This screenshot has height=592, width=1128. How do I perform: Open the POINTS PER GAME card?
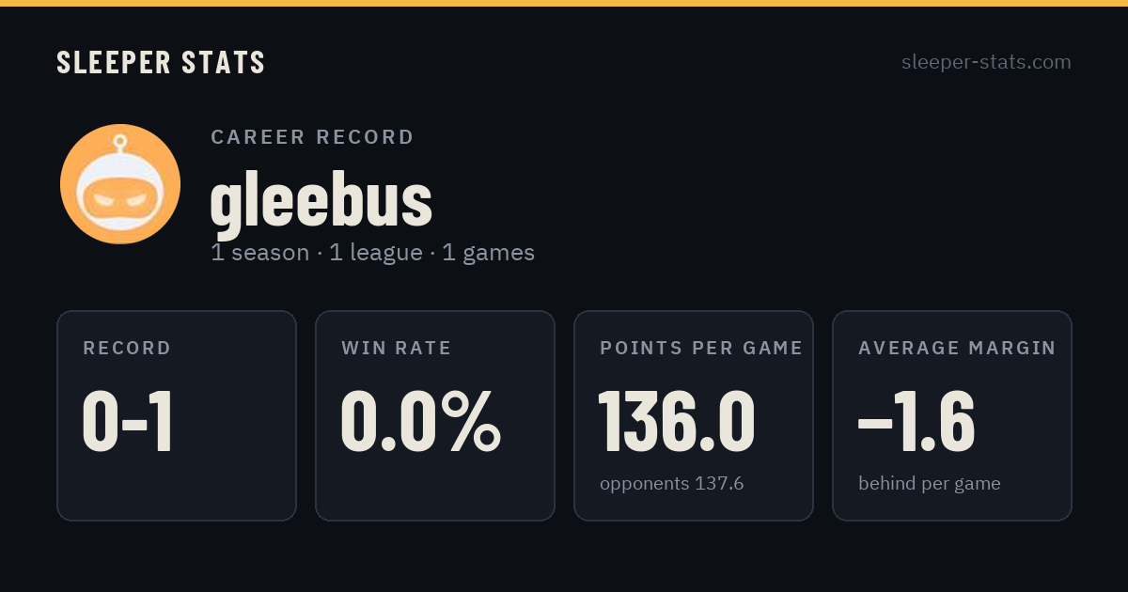click(x=694, y=415)
